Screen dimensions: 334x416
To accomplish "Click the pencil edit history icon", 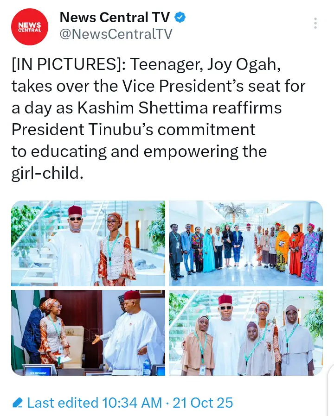I will click(x=18, y=403).
